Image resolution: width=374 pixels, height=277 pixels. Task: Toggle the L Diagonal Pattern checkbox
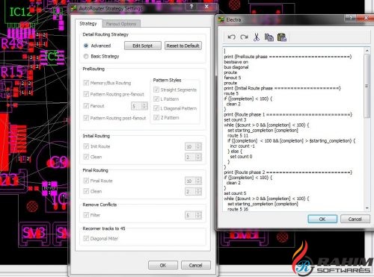(156, 108)
